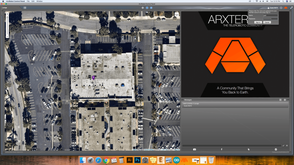Launch Google Chrome from the Dock
294x165 pixels.
click(106, 160)
